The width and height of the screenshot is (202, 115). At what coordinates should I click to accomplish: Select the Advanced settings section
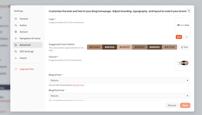pos(28,45)
